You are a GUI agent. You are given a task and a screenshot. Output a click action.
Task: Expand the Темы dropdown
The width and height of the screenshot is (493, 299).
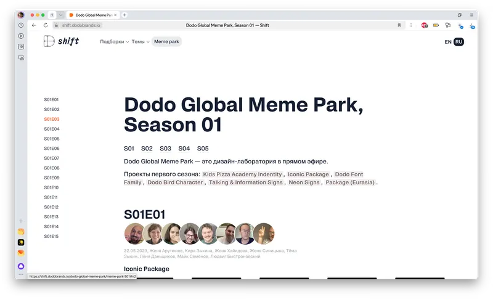point(141,41)
